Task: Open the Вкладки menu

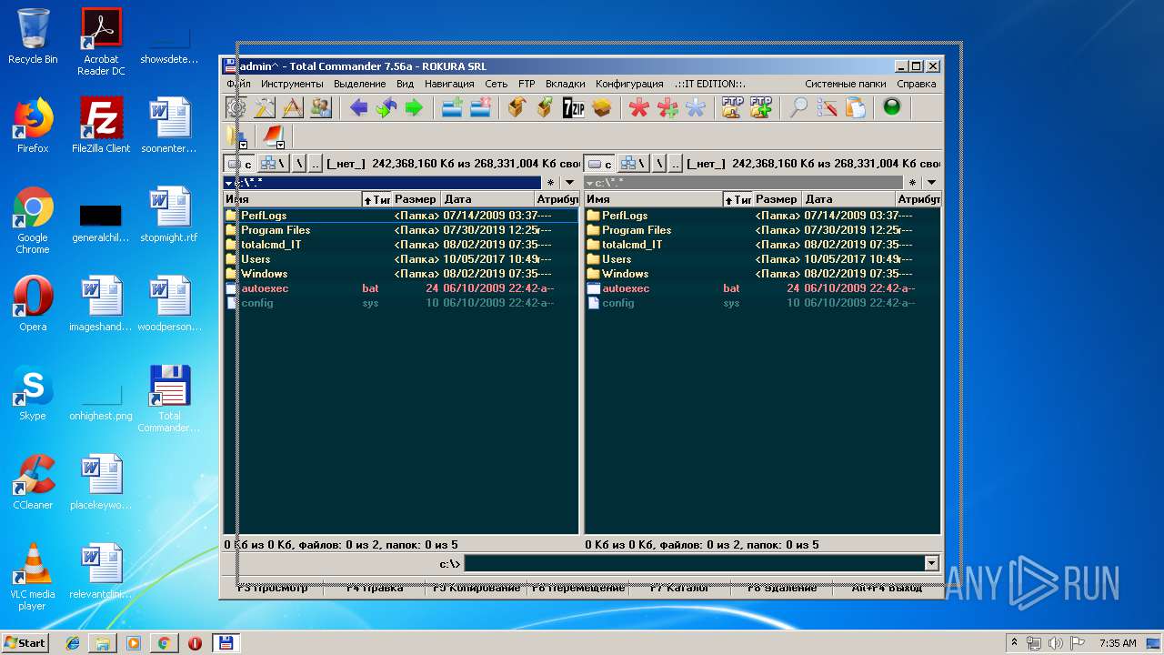Action: (566, 84)
